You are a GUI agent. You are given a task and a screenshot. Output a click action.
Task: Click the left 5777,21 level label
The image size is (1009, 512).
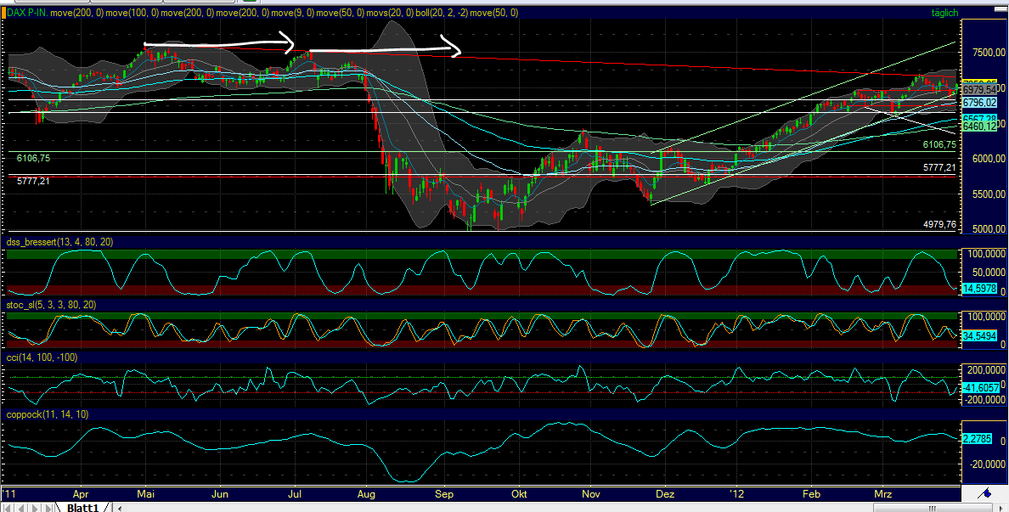pos(33,182)
